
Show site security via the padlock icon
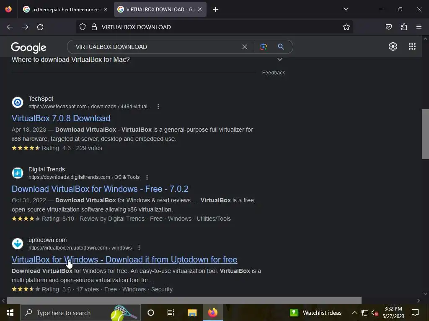tap(94, 27)
